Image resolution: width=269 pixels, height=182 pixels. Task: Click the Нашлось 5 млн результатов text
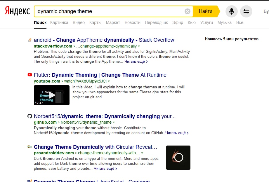[x=232, y=39]
